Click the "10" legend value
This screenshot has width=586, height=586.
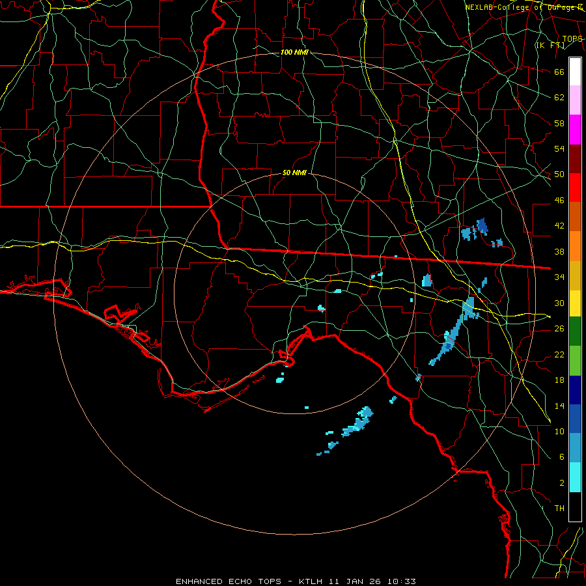pyautogui.click(x=559, y=432)
